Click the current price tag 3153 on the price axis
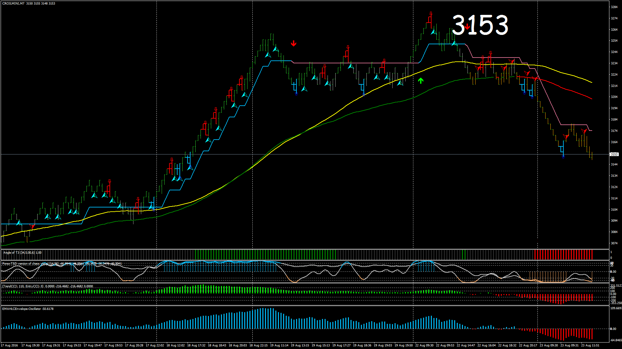622x349 pixels. (x=614, y=154)
